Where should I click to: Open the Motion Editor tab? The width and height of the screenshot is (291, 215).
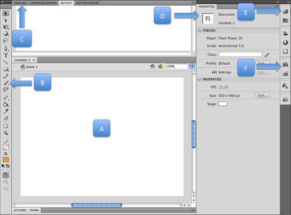pos(87,3)
